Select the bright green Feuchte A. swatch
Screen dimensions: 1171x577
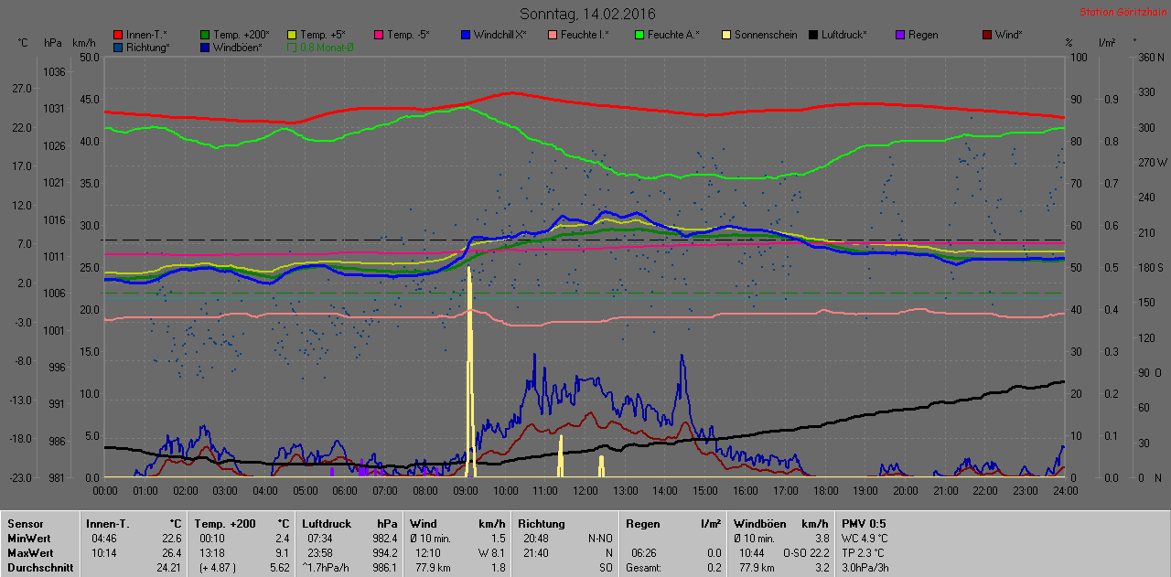point(640,35)
